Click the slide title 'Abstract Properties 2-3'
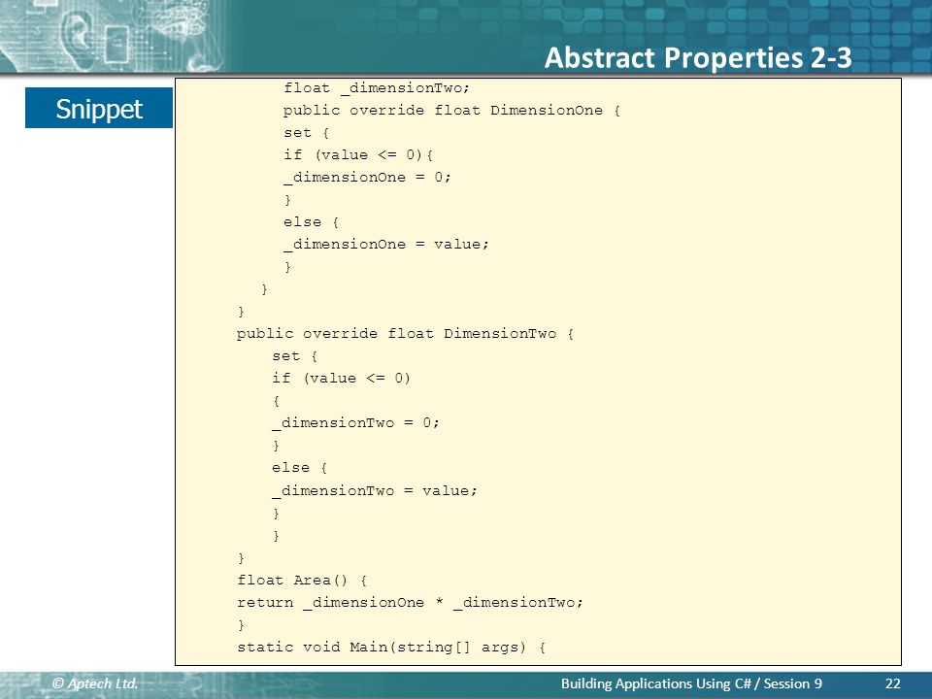This screenshot has width=932, height=699. pos(698,58)
